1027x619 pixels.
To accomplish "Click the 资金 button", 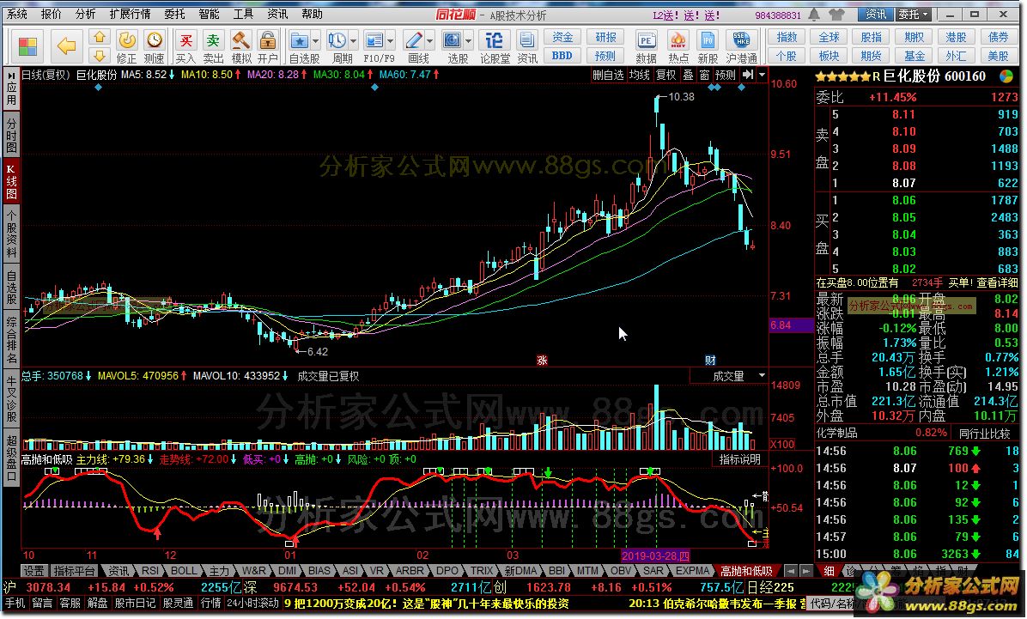I will pos(562,37).
